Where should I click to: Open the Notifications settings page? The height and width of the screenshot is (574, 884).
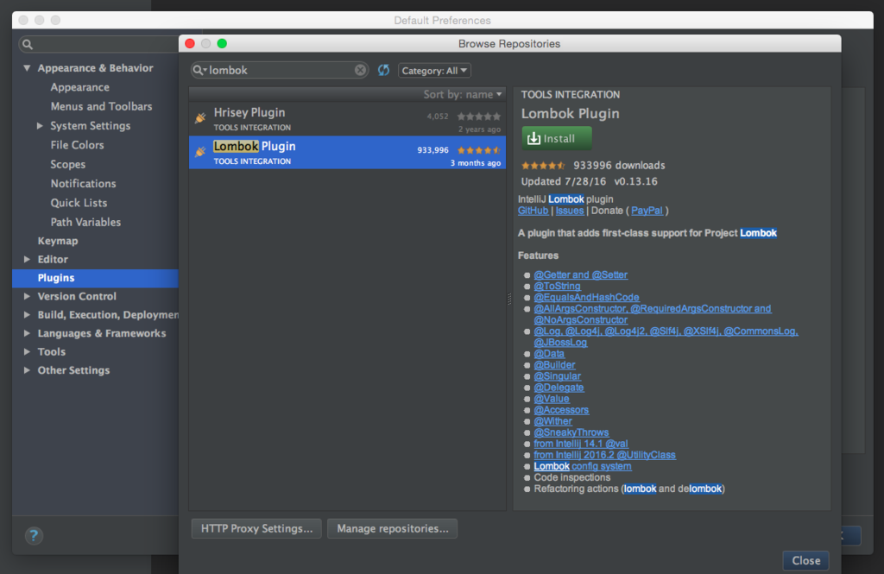83,183
